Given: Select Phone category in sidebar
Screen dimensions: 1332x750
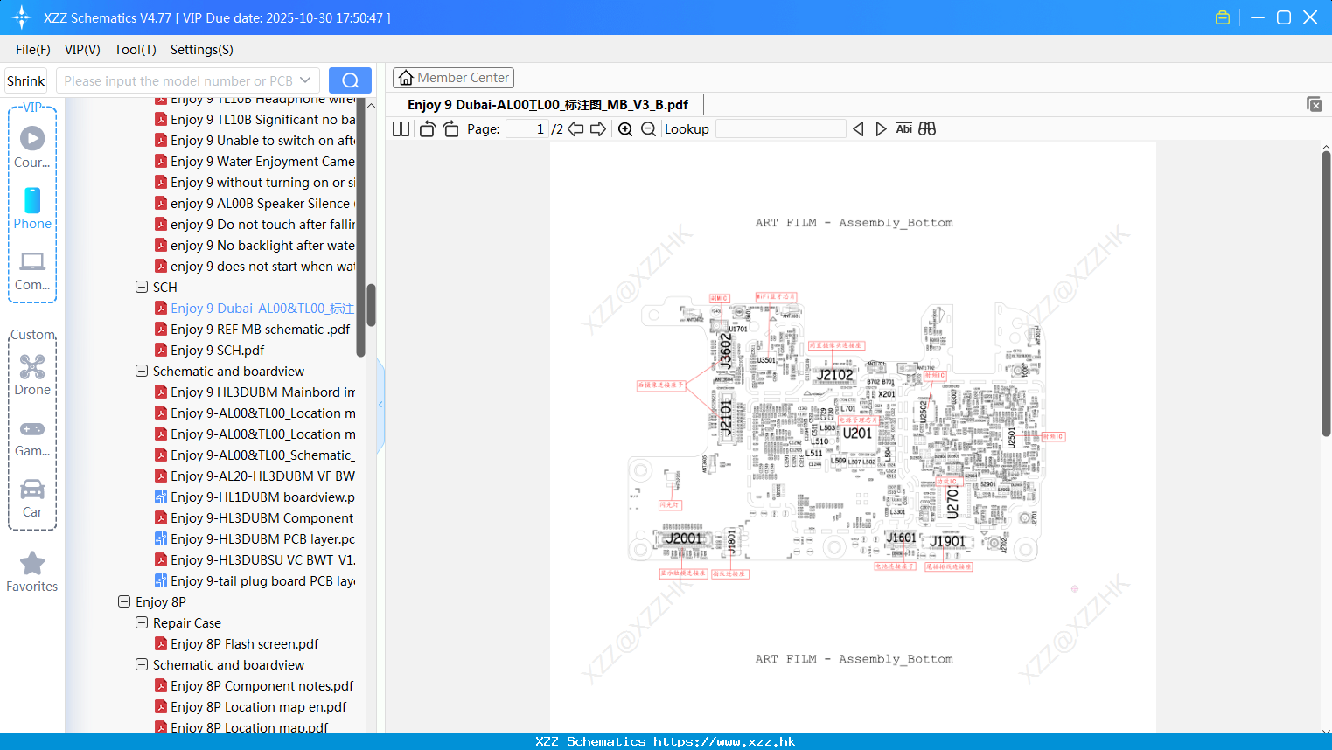Looking at the screenshot, I should [x=32, y=209].
